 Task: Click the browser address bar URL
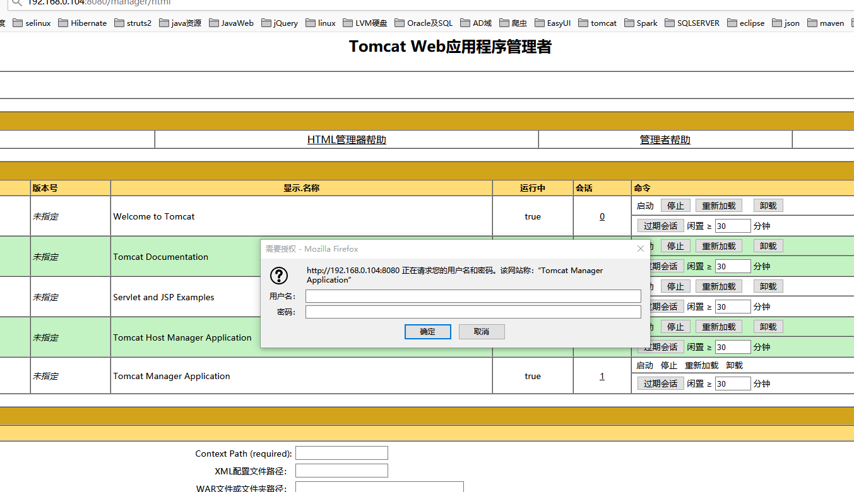pos(99,3)
